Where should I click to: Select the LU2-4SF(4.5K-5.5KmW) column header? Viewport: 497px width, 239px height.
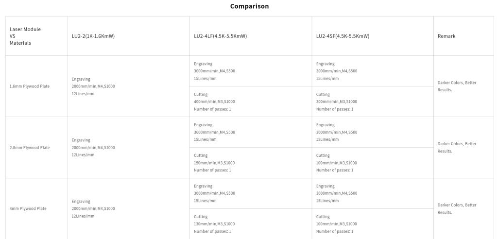tap(343, 36)
